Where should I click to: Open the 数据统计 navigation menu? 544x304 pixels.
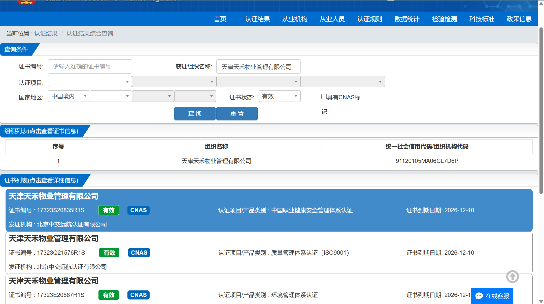click(x=407, y=19)
